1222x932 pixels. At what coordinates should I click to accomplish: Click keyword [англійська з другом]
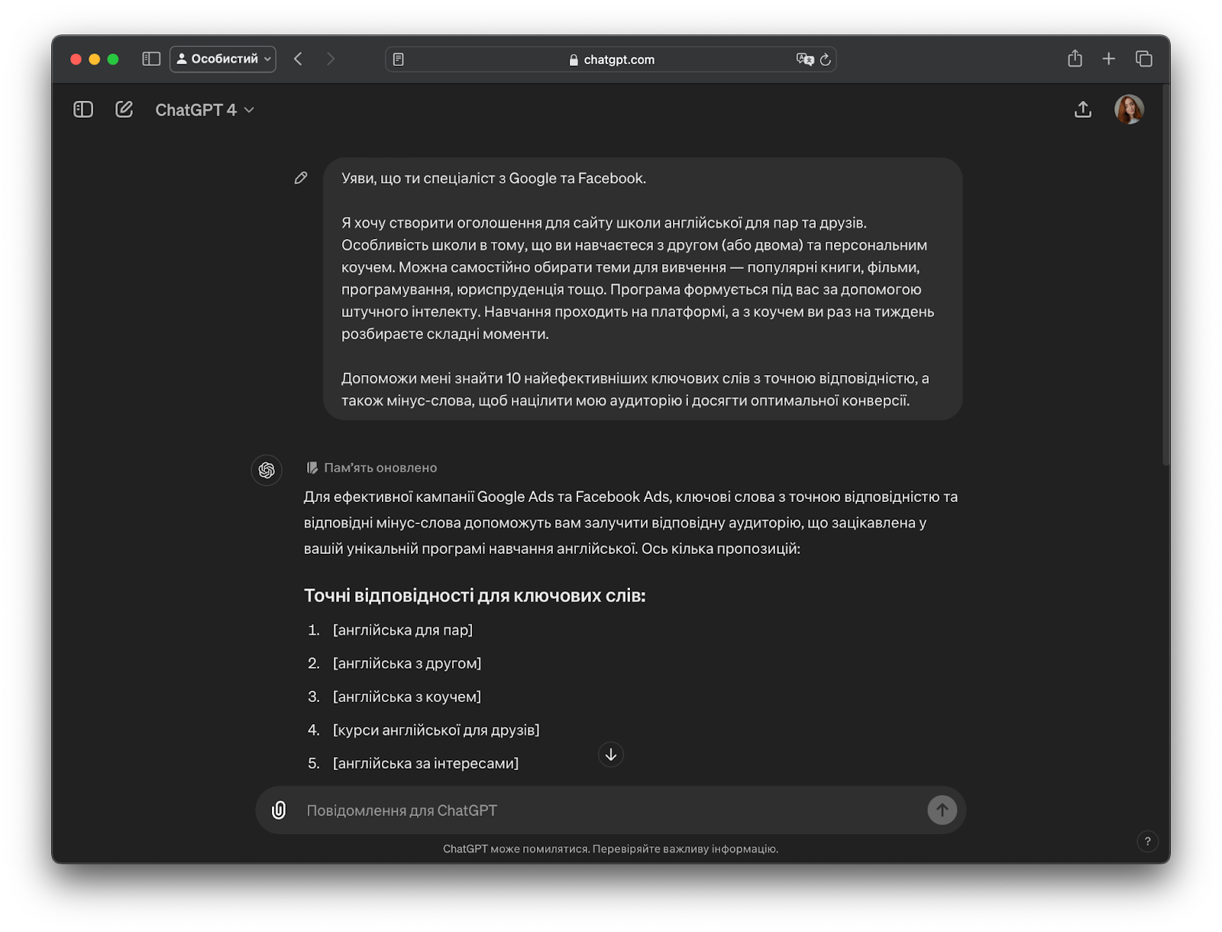[x=407, y=663]
